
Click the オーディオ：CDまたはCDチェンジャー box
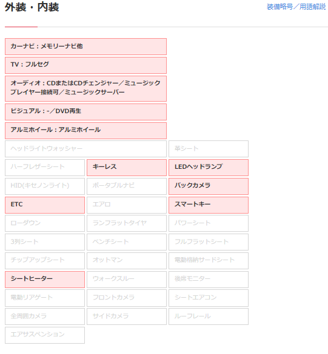coord(85,88)
